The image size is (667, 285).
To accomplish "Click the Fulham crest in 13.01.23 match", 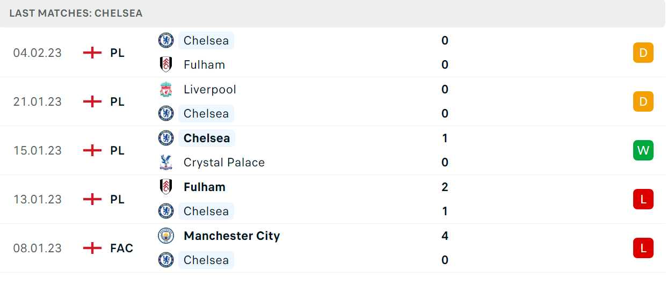I will click(166, 187).
